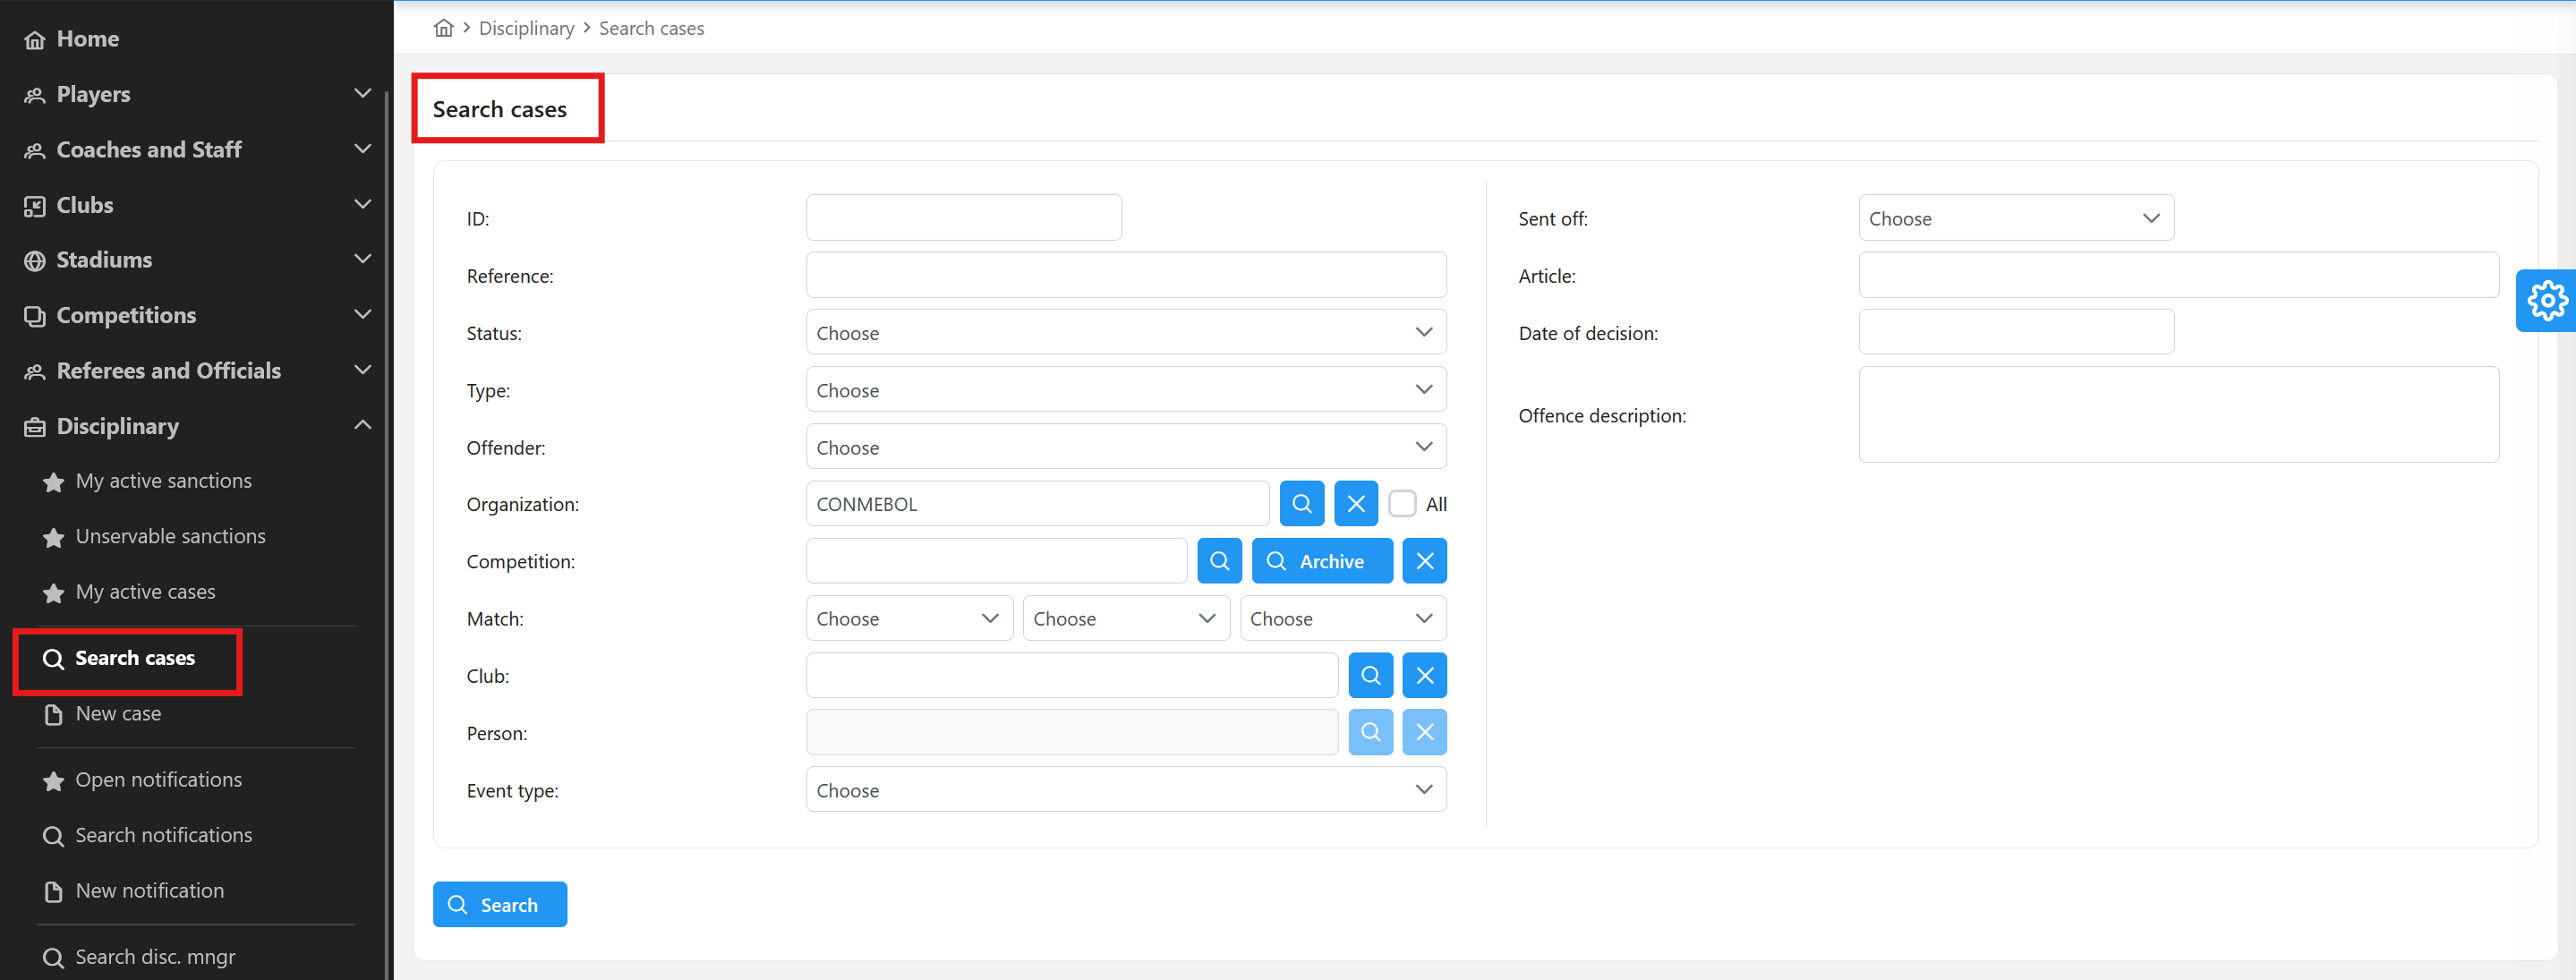Click the Organization search magnifier icon
The width and height of the screenshot is (2576, 980).
[x=1301, y=504]
